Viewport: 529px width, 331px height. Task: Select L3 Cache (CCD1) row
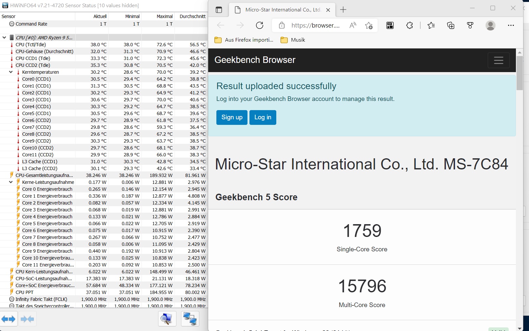coord(104,162)
